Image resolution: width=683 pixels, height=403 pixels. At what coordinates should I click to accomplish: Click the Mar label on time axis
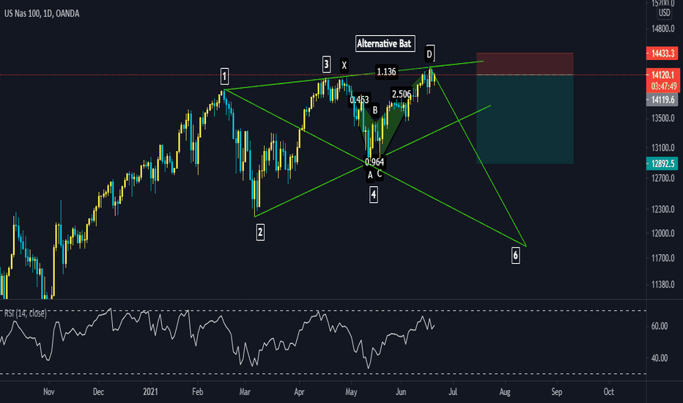click(245, 392)
